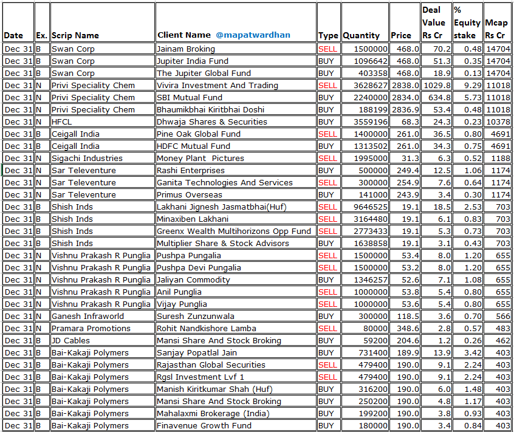Click the Price column header
Screen dimensions: 514x432
[405, 22]
